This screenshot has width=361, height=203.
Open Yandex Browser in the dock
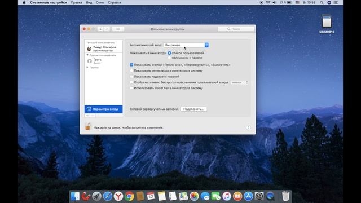[x=118, y=196]
